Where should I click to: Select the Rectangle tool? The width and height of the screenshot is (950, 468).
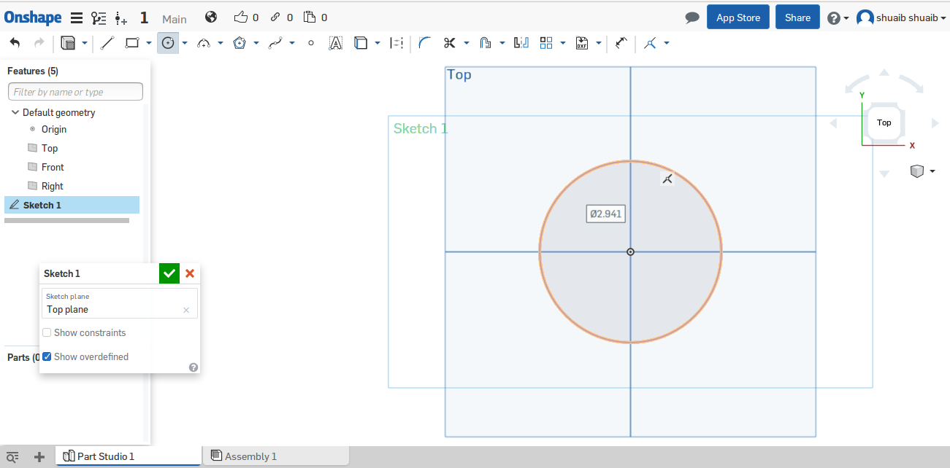132,43
